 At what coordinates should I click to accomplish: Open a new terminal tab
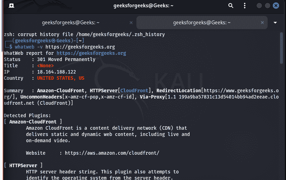11,6
